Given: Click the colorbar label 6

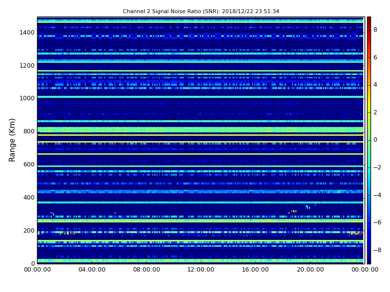Looking at the screenshot, I should click(x=375, y=57).
